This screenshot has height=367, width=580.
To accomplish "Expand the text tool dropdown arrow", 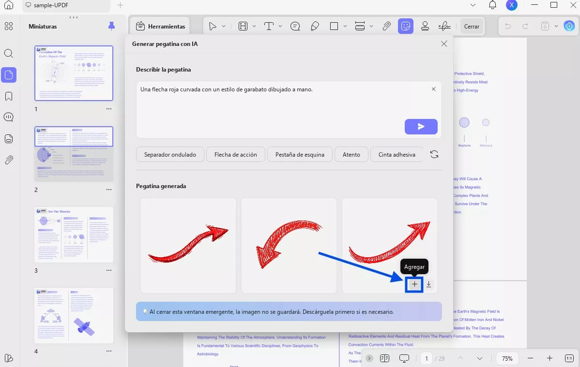I will click(x=280, y=26).
